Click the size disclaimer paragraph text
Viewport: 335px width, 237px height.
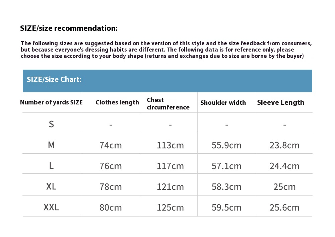point(166,50)
